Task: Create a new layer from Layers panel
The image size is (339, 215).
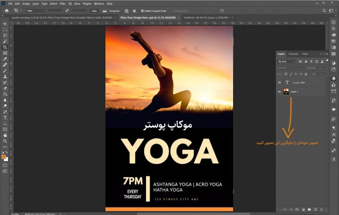Action: click(315, 209)
